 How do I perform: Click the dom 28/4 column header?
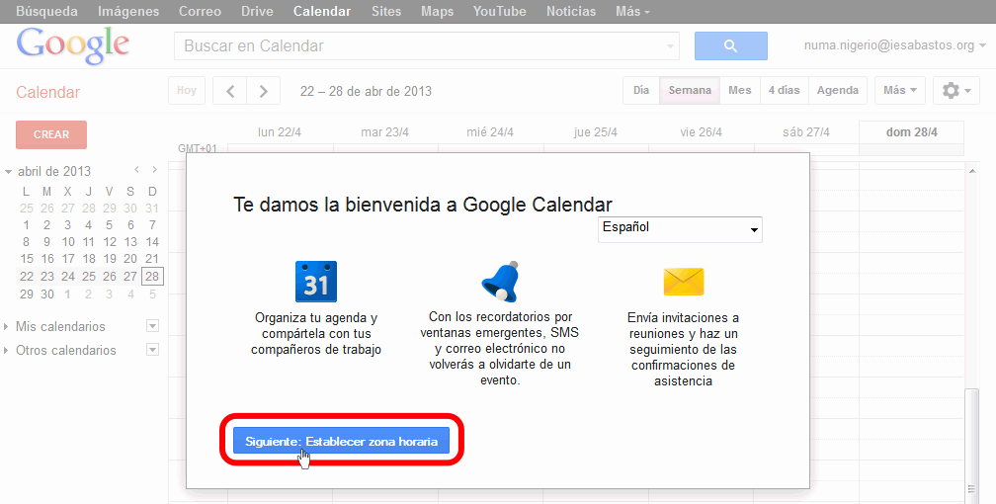point(911,132)
